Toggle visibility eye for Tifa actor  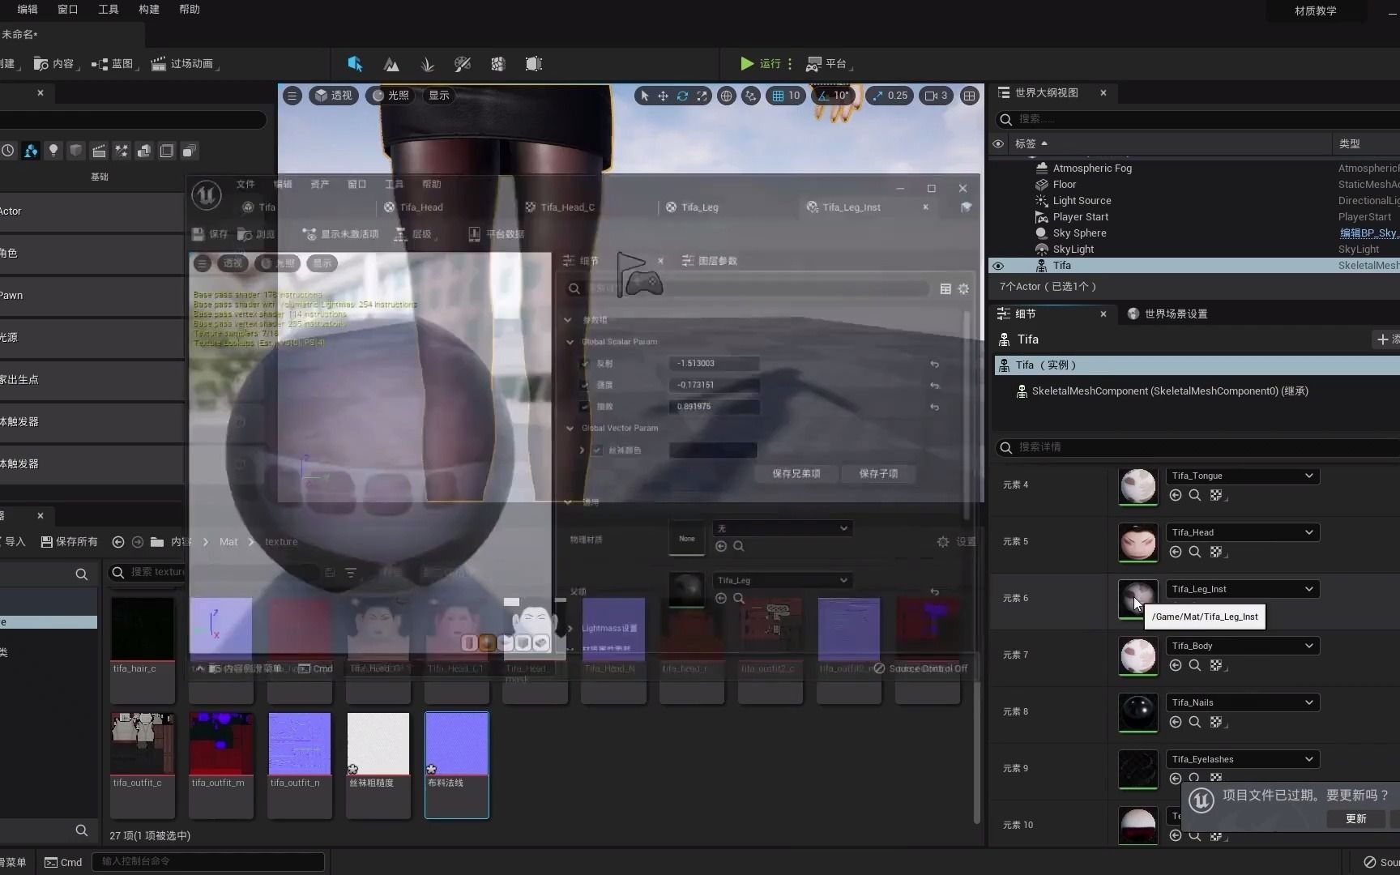998,266
